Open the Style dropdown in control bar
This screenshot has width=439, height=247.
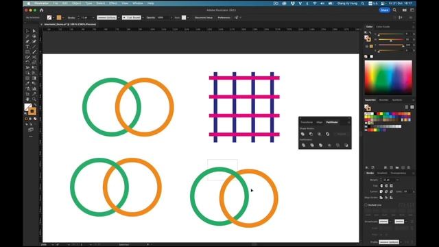[188, 18]
